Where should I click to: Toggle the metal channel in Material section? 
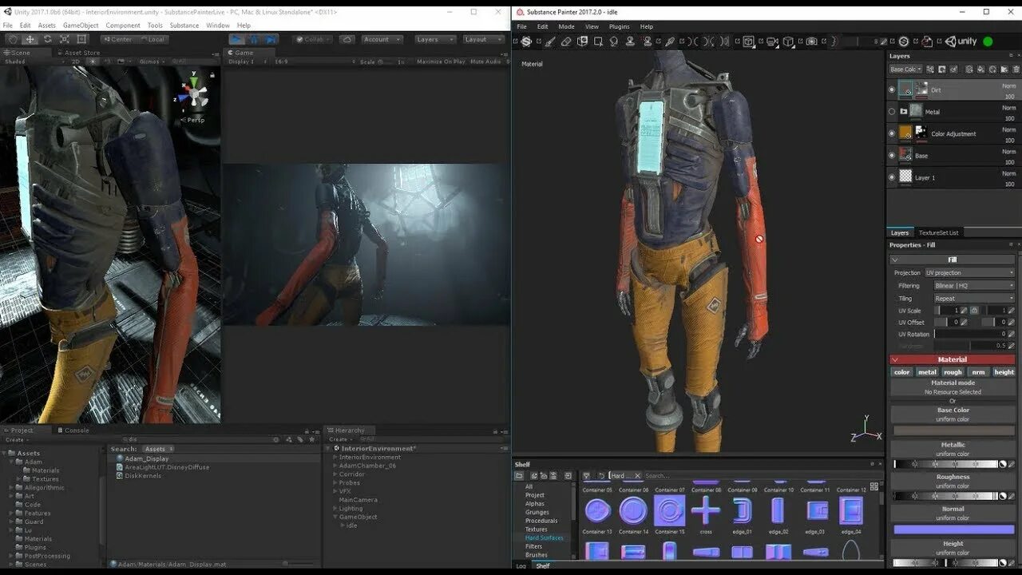click(x=927, y=372)
